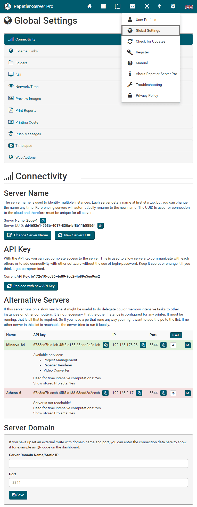Copy the Zeus-1 server name
This screenshot has height=507, width=197.
(43, 221)
